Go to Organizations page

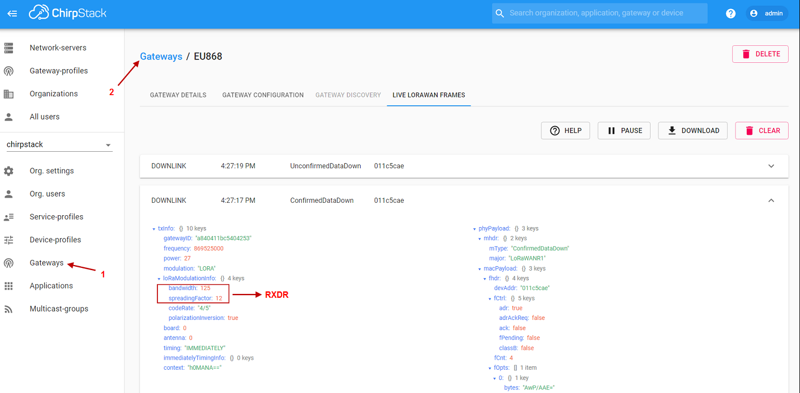[54, 94]
